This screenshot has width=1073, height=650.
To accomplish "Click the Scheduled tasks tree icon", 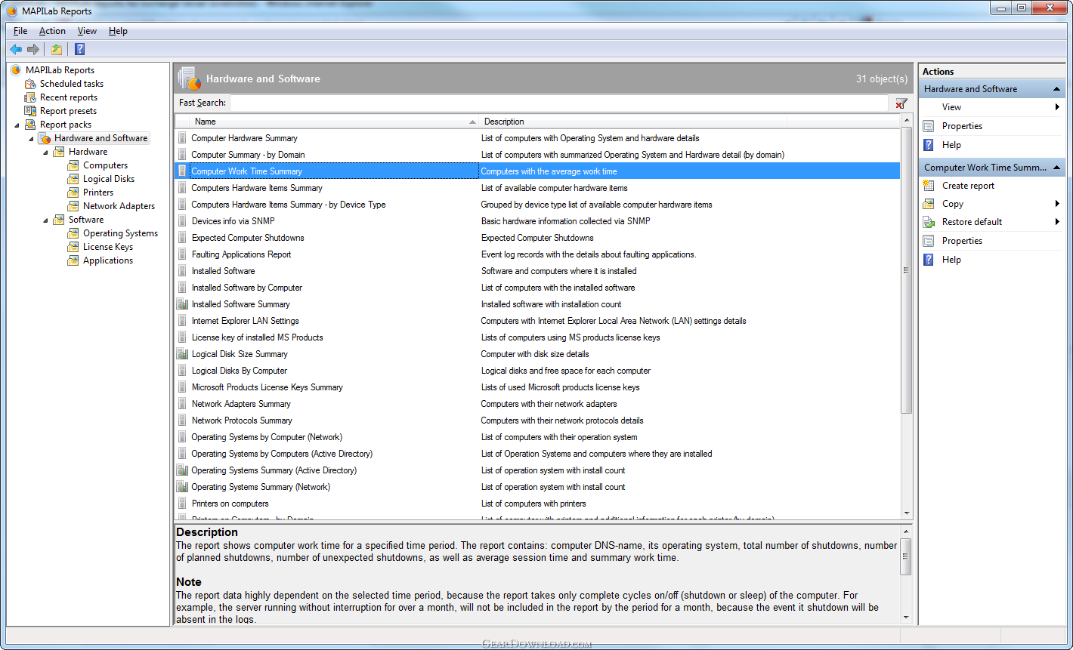I will pyautogui.click(x=30, y=84).
